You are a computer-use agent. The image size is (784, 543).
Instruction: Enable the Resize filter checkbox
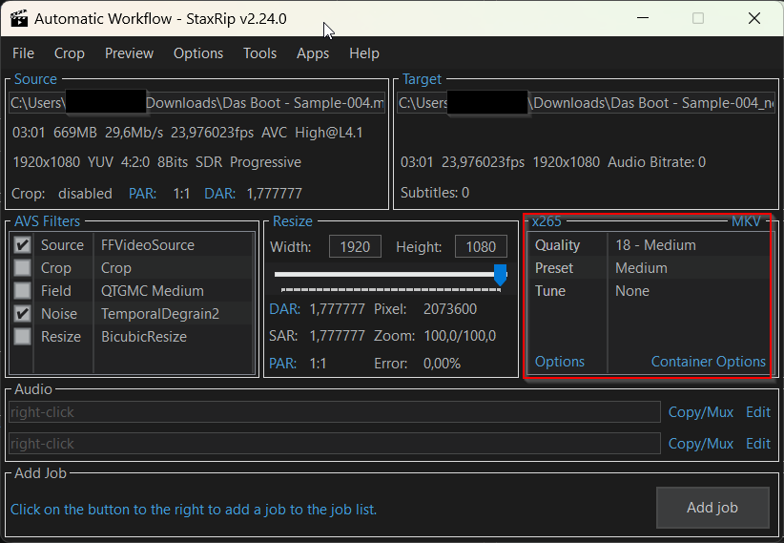23,336
